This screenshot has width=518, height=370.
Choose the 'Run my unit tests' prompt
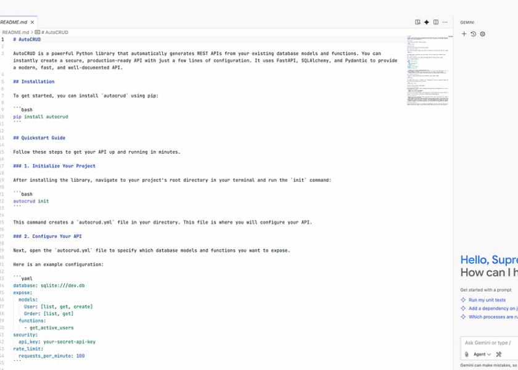click(x=487, y=300)
